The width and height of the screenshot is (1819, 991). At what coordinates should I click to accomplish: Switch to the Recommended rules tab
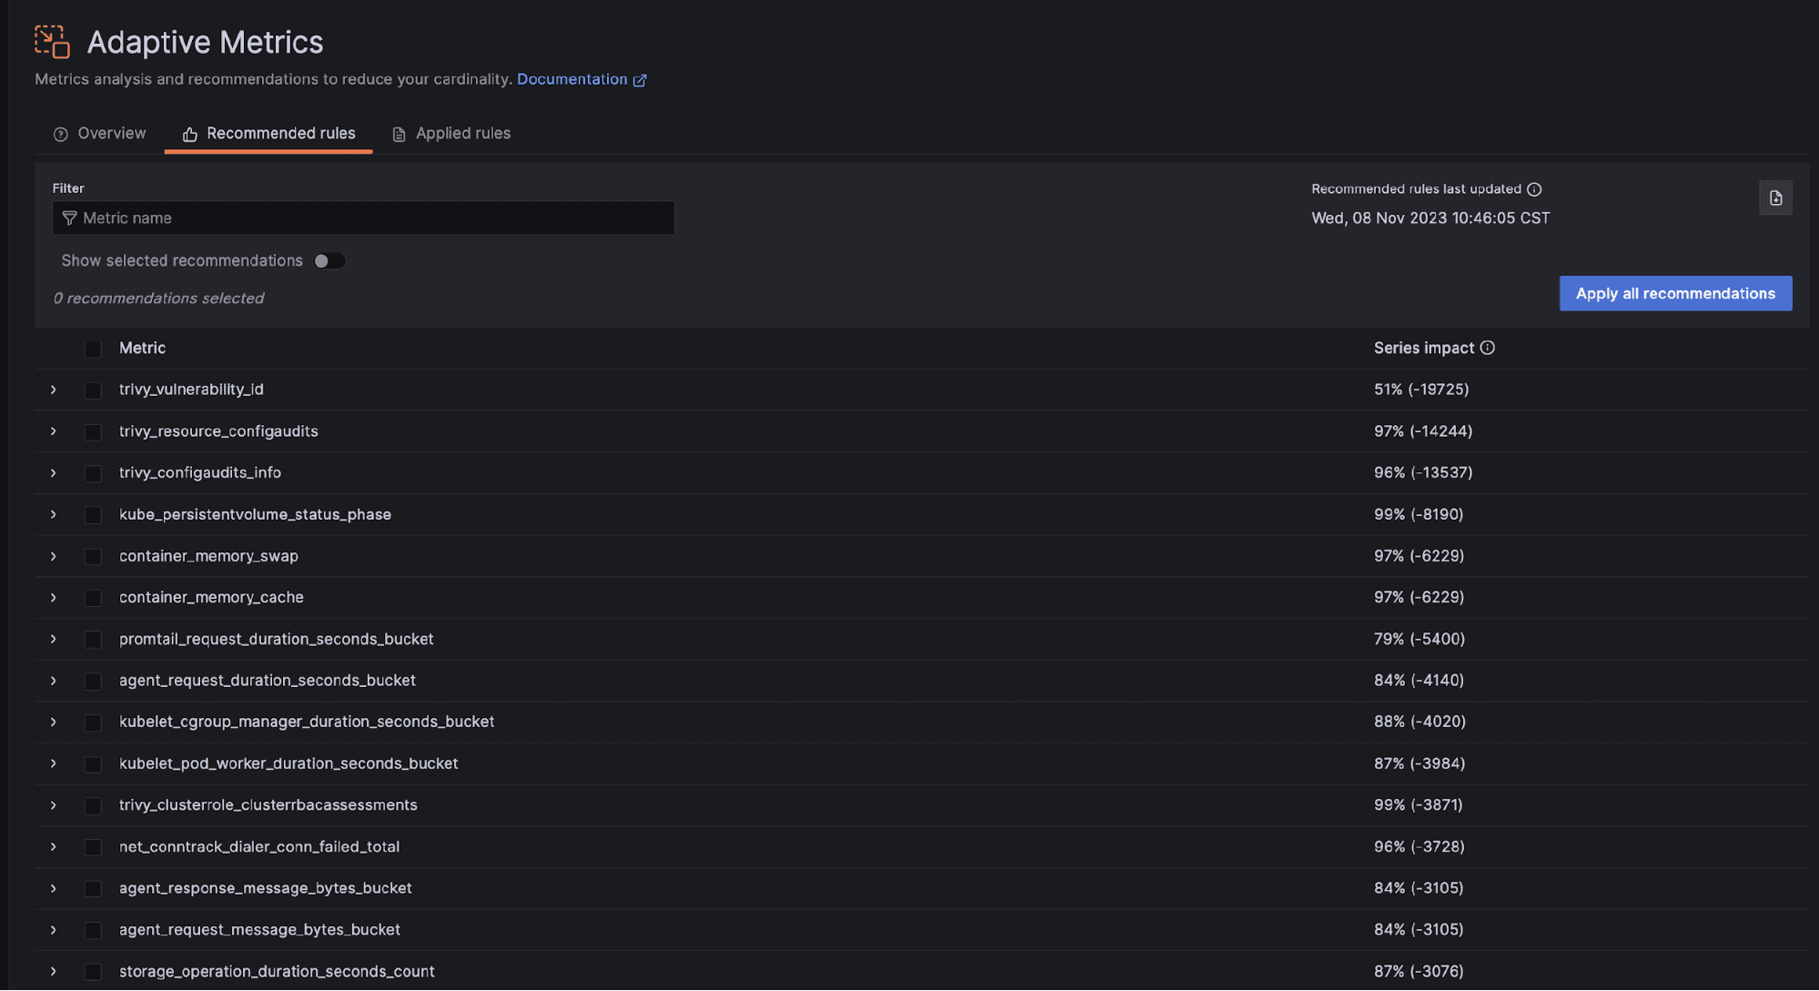coord(268,134)
